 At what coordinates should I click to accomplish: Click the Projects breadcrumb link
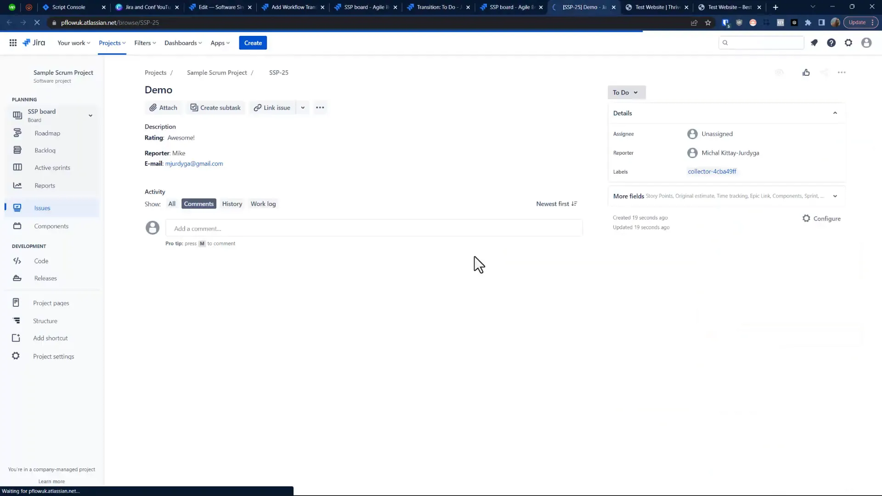coord(155,73)
